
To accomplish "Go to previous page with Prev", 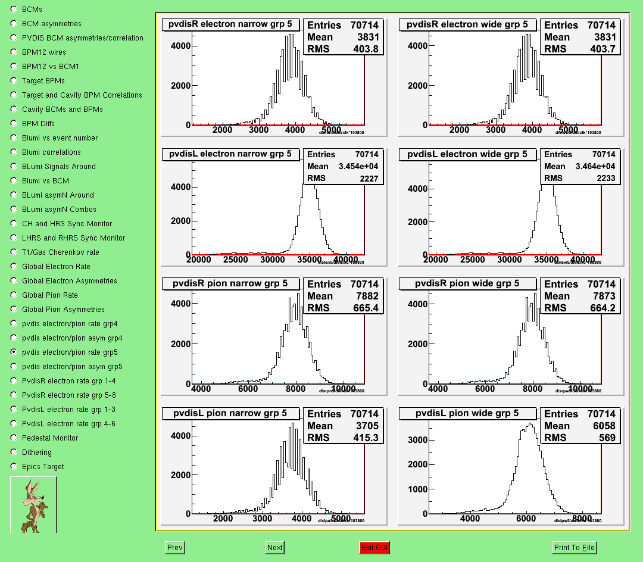I will pyautogui.click(x=175, y=548).
